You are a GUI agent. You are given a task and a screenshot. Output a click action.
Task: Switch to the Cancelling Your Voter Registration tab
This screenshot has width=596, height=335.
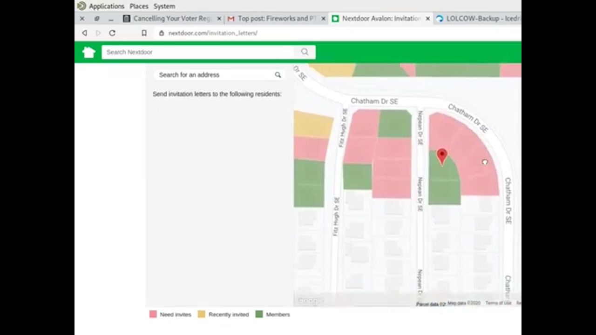[172, 19]
